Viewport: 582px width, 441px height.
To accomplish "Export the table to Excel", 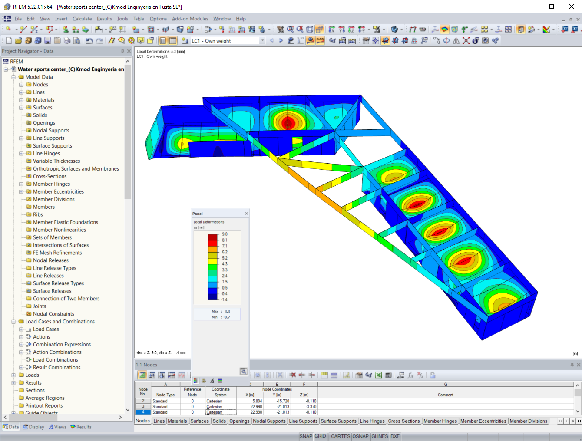I will pyautogui.click(x=379, y=375).
